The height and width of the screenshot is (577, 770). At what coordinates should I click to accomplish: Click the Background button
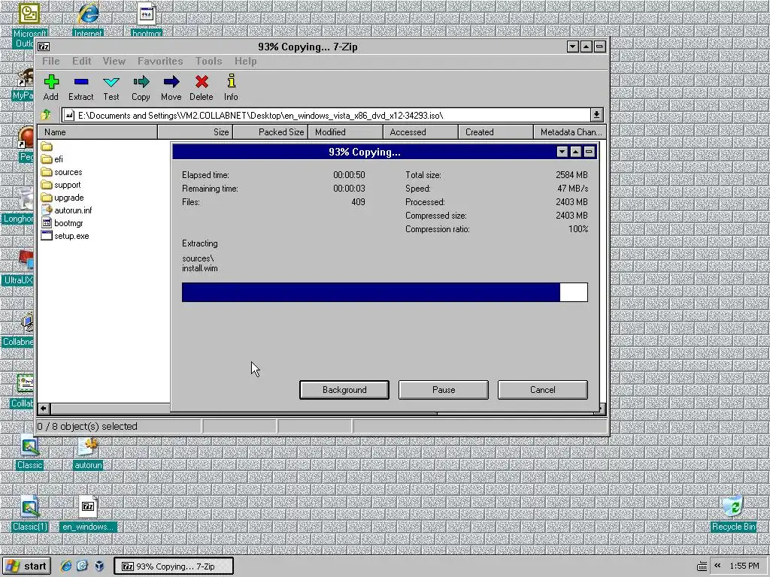coord(344,390)
